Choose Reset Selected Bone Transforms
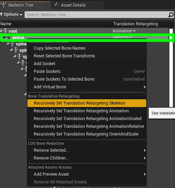Screen dimensions: 175x188 87,56
